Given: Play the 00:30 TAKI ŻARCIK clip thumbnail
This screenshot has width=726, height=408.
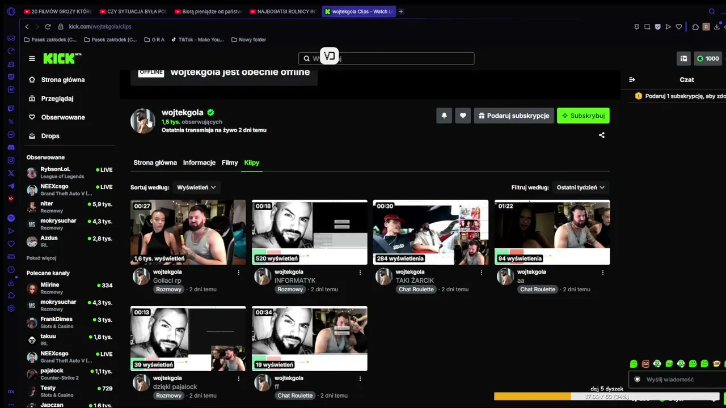Looking at the screenshot, I should click(x=431, y=232).
